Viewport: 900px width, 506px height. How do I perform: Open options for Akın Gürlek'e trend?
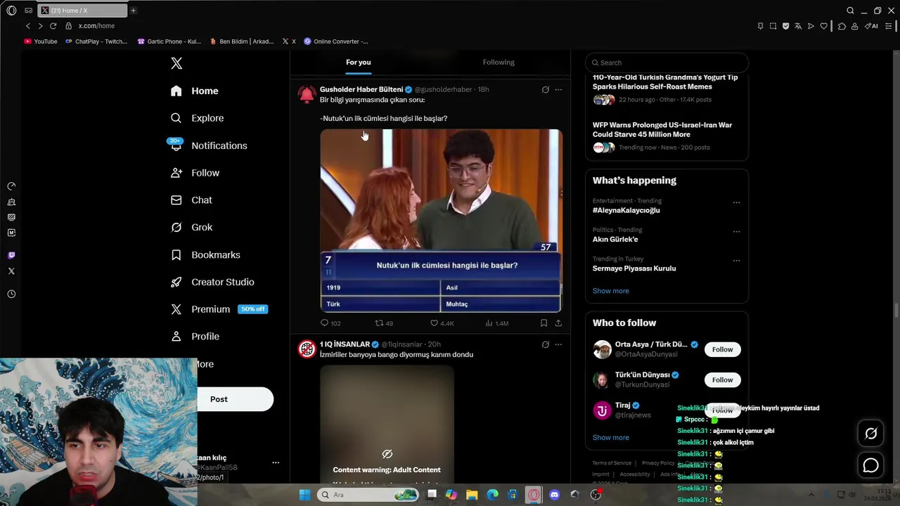[736, 231]
